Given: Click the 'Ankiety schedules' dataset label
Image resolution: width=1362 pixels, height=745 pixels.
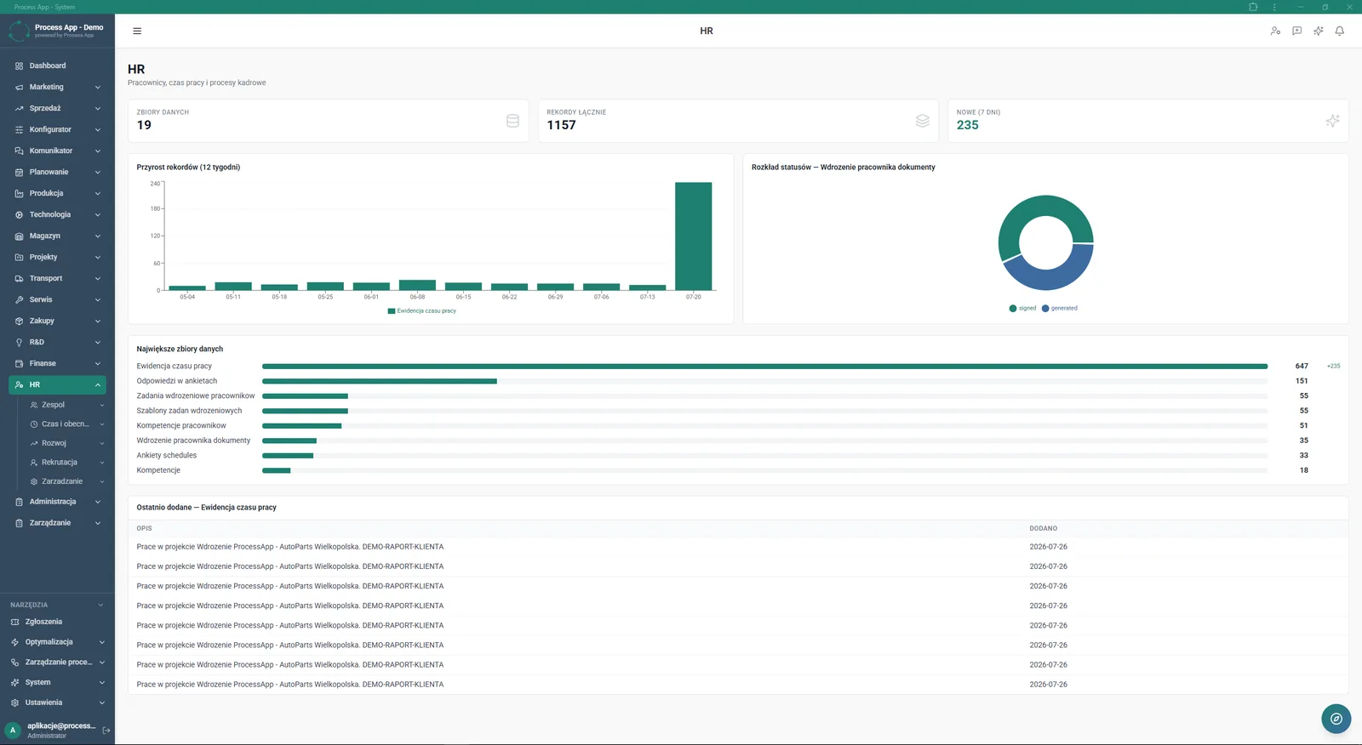Looking at the screenshot, I should click(167, 455).
